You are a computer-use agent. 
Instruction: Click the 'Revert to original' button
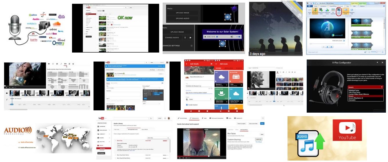pyautogui.click(x=241, y=124)
